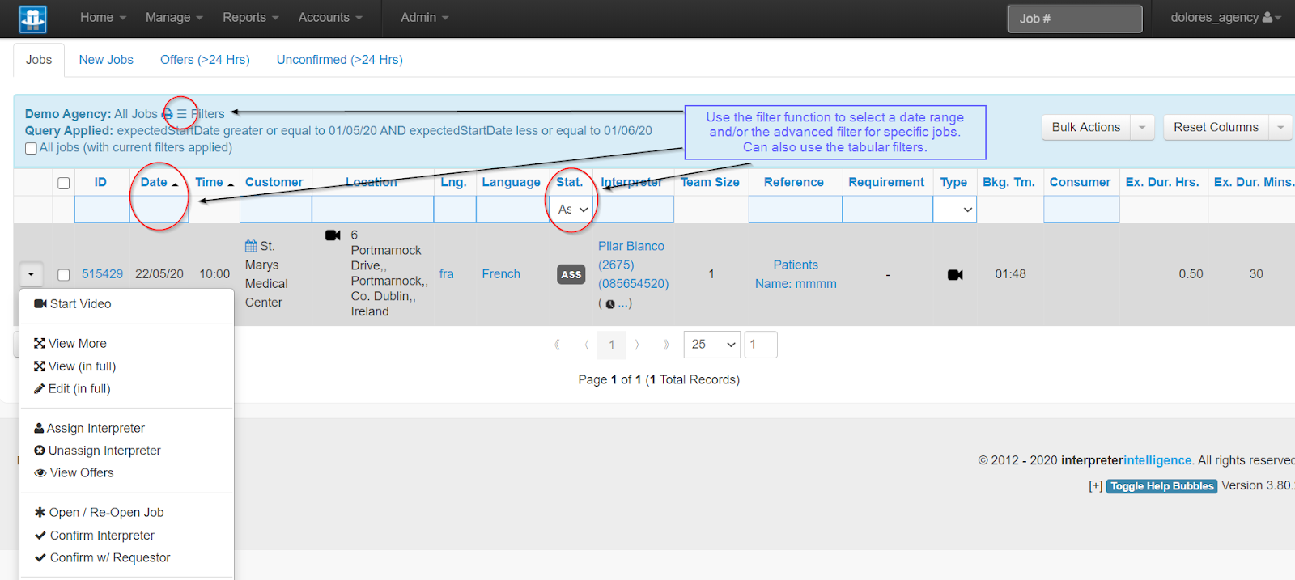Click the calendar icon next to St. Marys

(x=251, y=247)
